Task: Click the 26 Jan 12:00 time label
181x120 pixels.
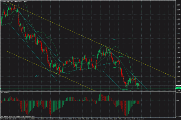Action: pos(140,119)
